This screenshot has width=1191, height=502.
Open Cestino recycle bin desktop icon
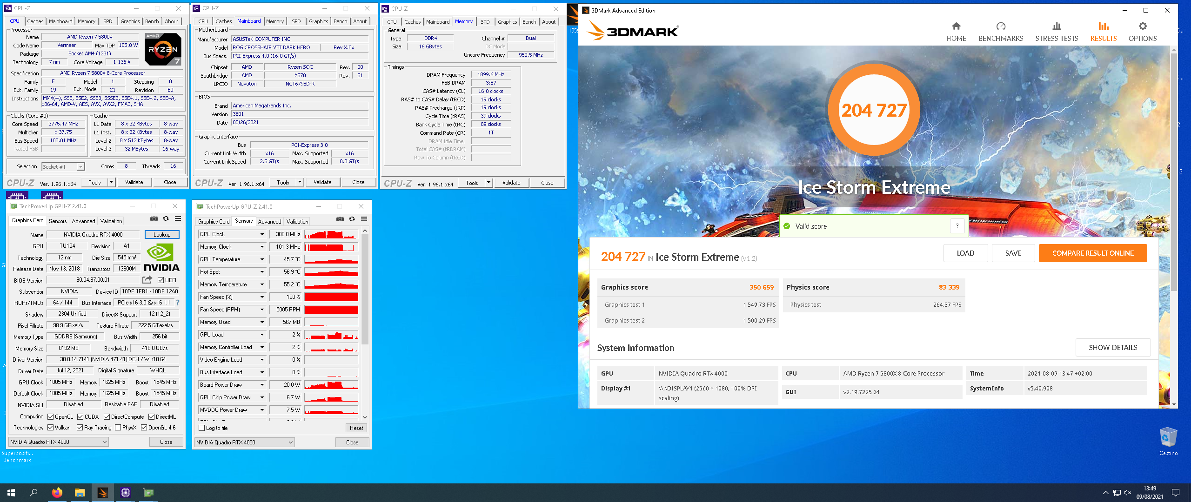click(x=1168, y=441)
